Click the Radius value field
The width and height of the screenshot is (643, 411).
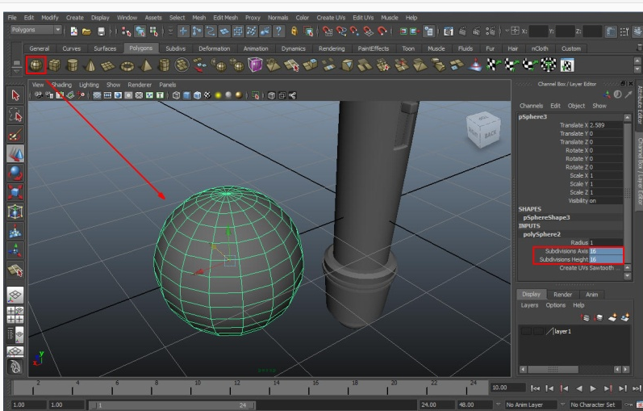tap(606, 243)
